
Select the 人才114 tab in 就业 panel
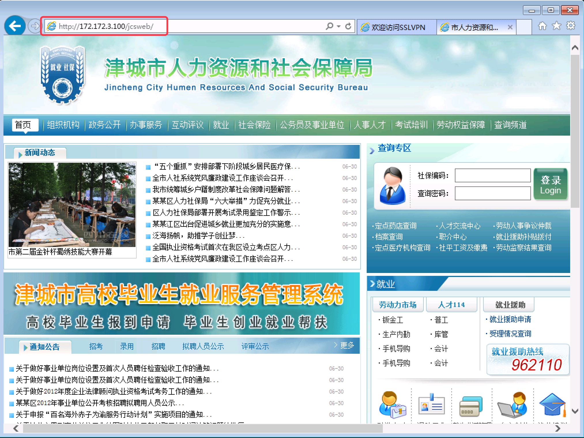pos(451,305)
